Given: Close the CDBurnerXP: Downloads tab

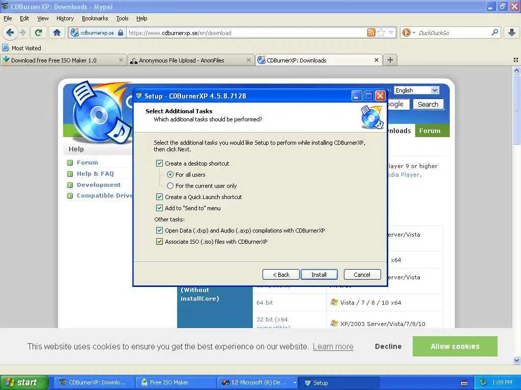Looking at the screenshot, I should 376,60.
